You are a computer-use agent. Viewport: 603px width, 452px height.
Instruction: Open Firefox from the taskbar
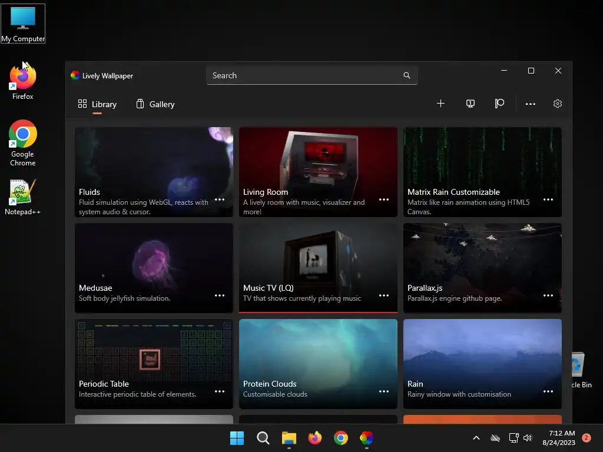[x=315, y=438]
